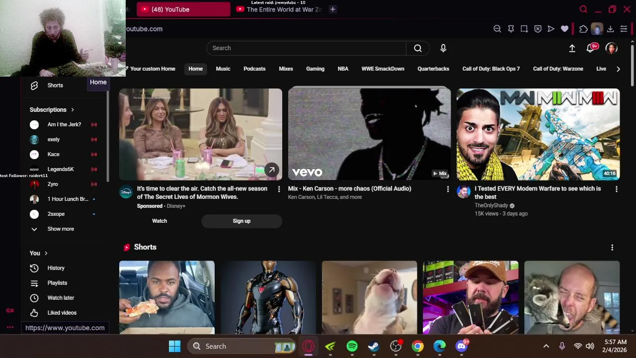Viewport: 636px width, 358px height.
Task: Open History in the sidebar
Action: (56, 268)
